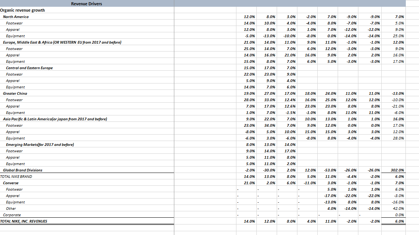Click the Corporate row label

(x=12, y=215)
